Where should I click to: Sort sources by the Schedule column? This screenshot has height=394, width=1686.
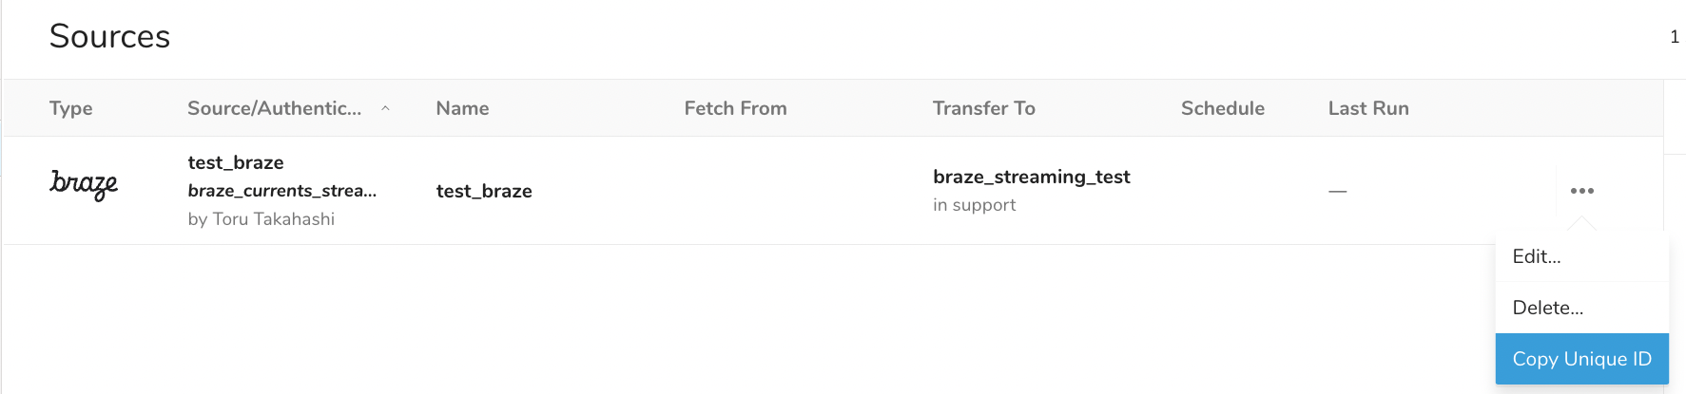(x=1222, y=108)
